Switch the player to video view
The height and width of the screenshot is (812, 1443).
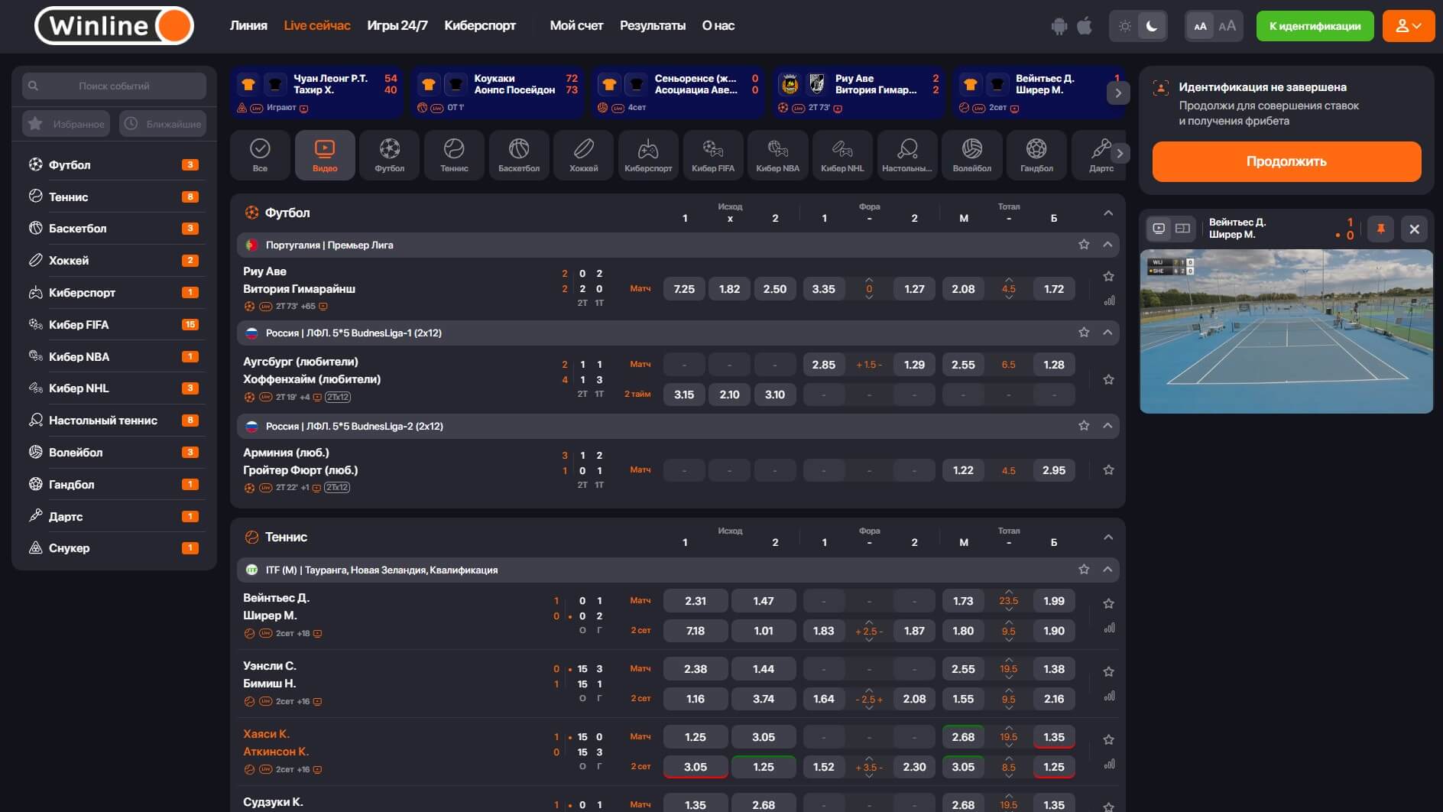1159,229
